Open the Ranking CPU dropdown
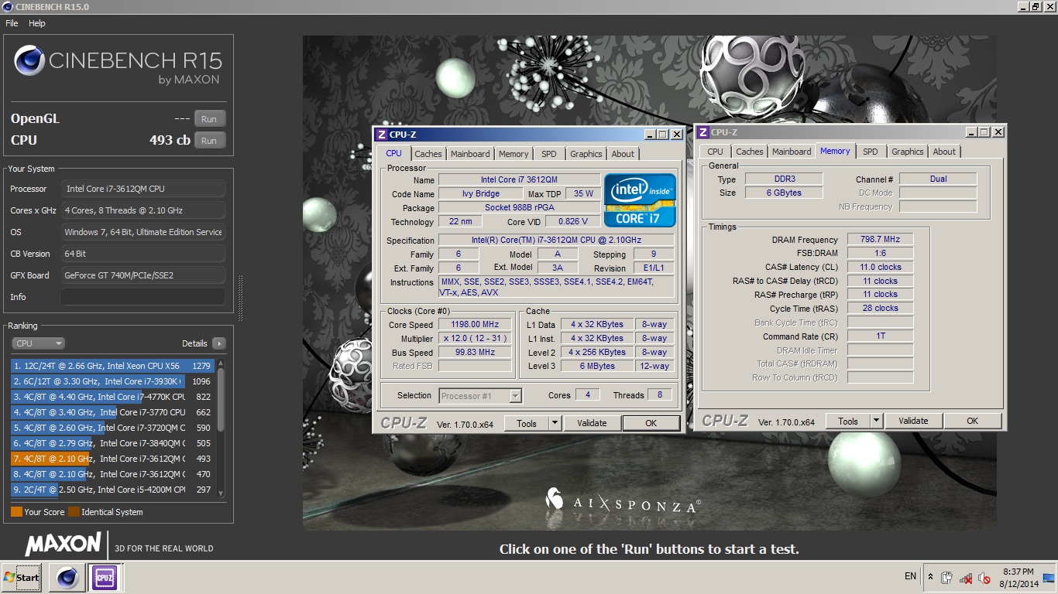This screenshot has height=594, width=1058. pos(38,343)
